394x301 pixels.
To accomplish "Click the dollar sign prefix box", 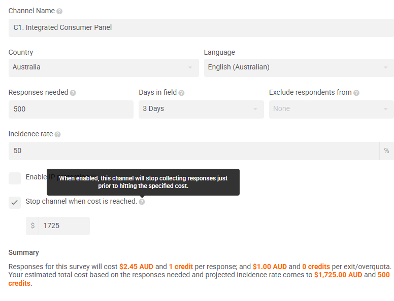I will coord(32,226).
